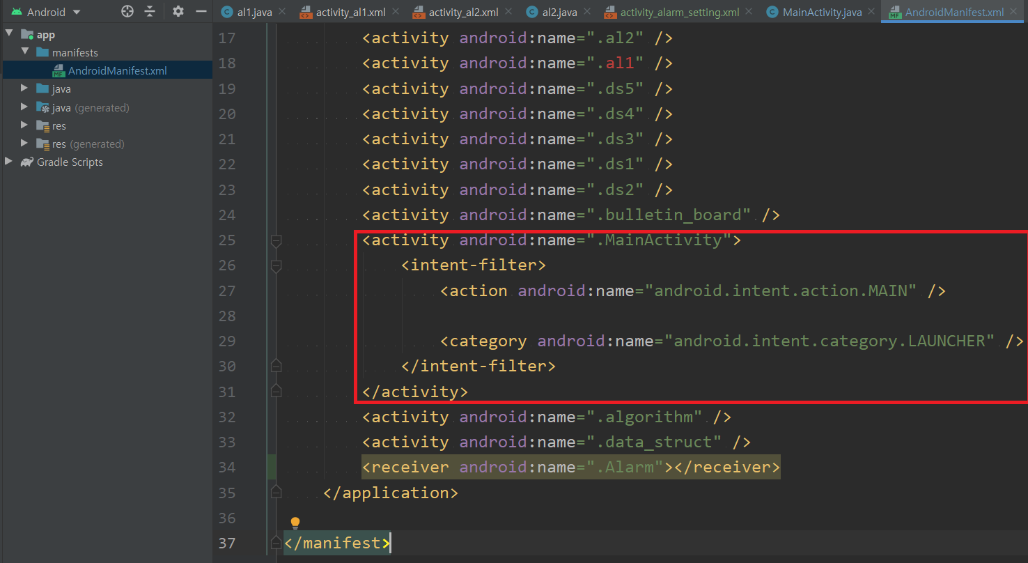
Task: Expand the java (generated) folder arrow
Action: pyautogui.click(x=24, y=107)
